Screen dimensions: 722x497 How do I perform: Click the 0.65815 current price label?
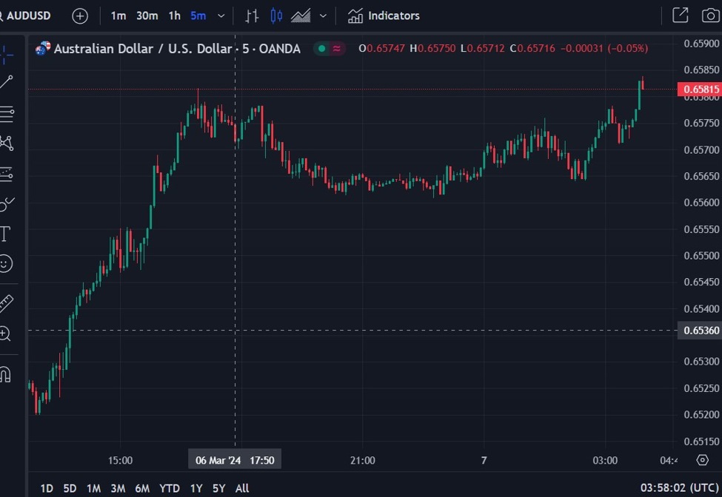(698, 90)
